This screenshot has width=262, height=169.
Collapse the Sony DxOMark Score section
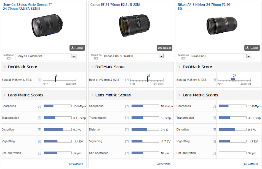coord(5,67)
